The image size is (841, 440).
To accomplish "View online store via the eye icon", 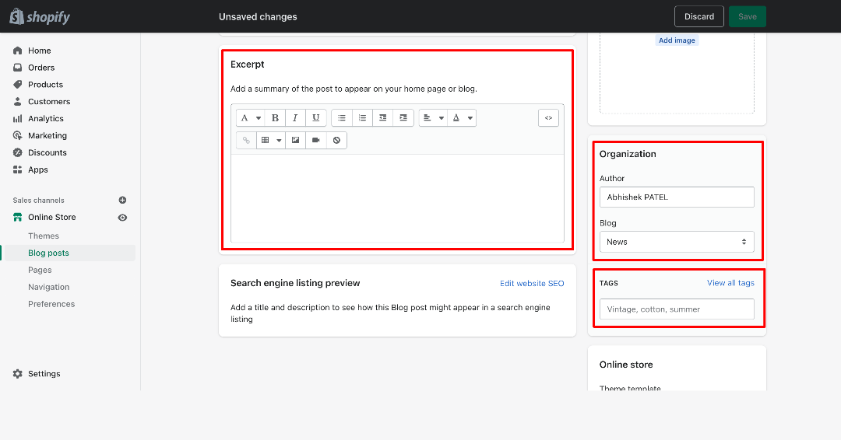I will (x=122, y=218).
